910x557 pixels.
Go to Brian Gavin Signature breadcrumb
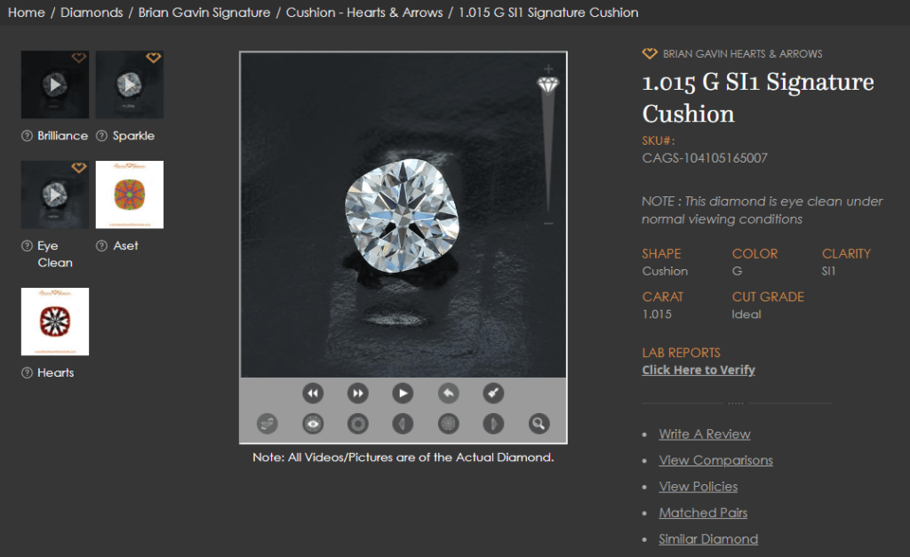(x=204, y=12)
